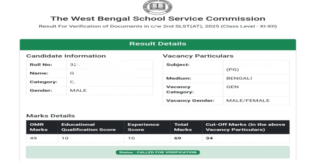
Task: Click the Vacancy Particulars section heading
Action: [198, 56]
